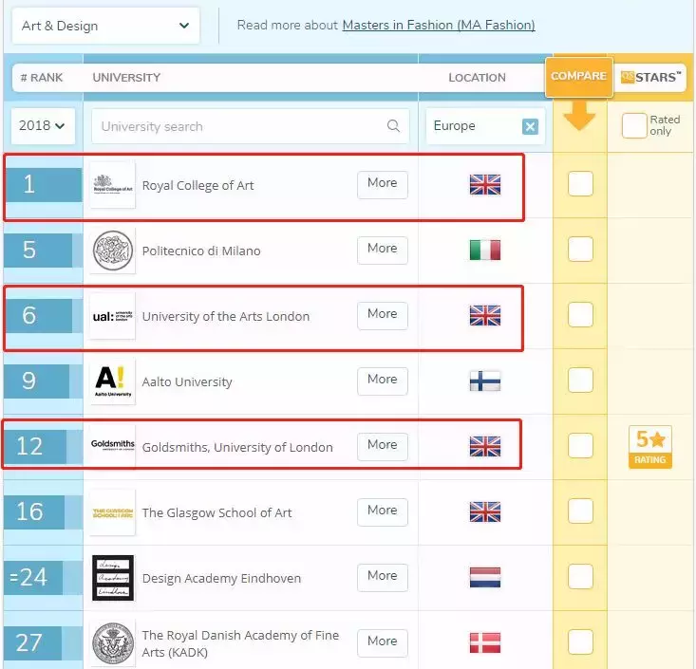This screenshot has height=669, width=696.
Task: Click the Aalto University logo
Action: [x=113, y=381]
